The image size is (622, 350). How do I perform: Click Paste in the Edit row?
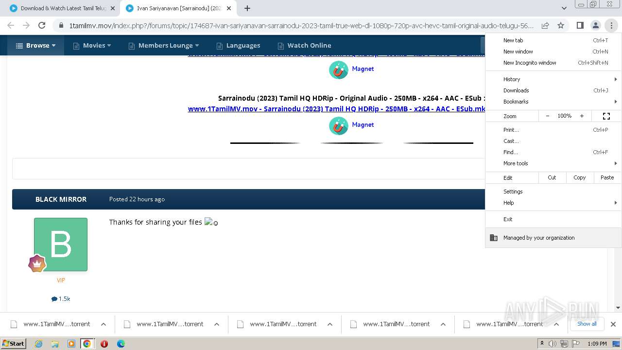(607, 177)
